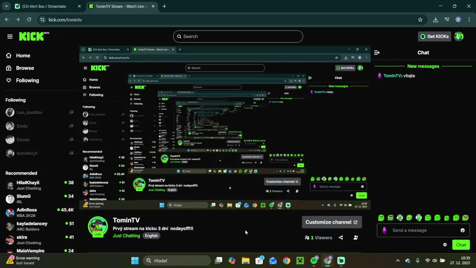
Task: Open the emoji picker in message box
Action: coord(463,230)
